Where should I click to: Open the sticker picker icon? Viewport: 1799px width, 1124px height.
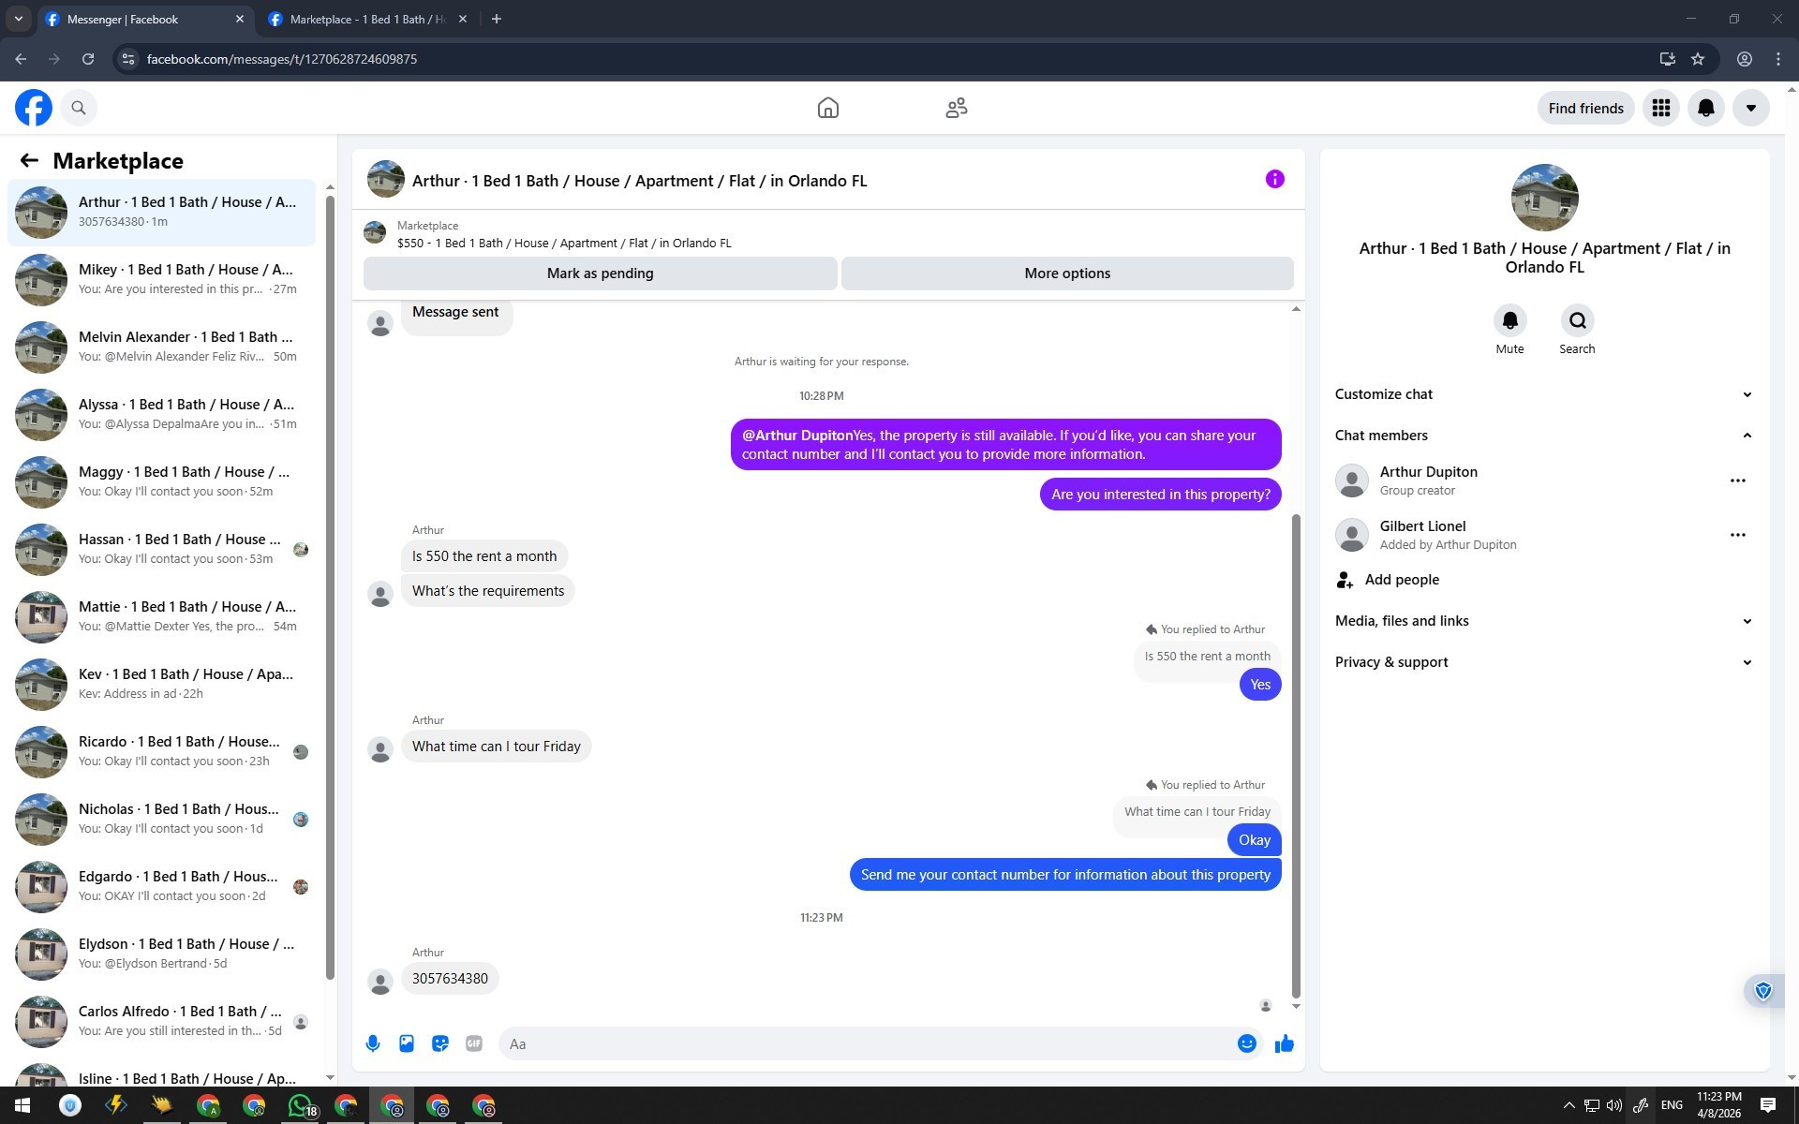coord(440,1043)
